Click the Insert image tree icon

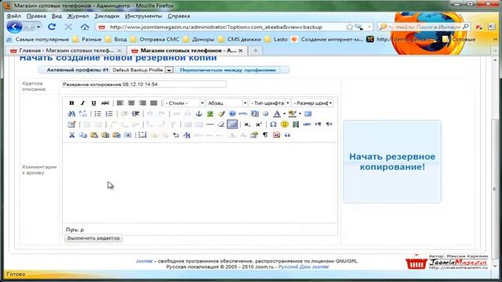(210, 114)
